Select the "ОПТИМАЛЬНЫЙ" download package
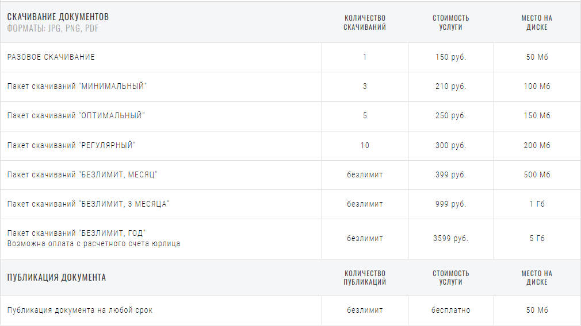 (x=76, y=116)
